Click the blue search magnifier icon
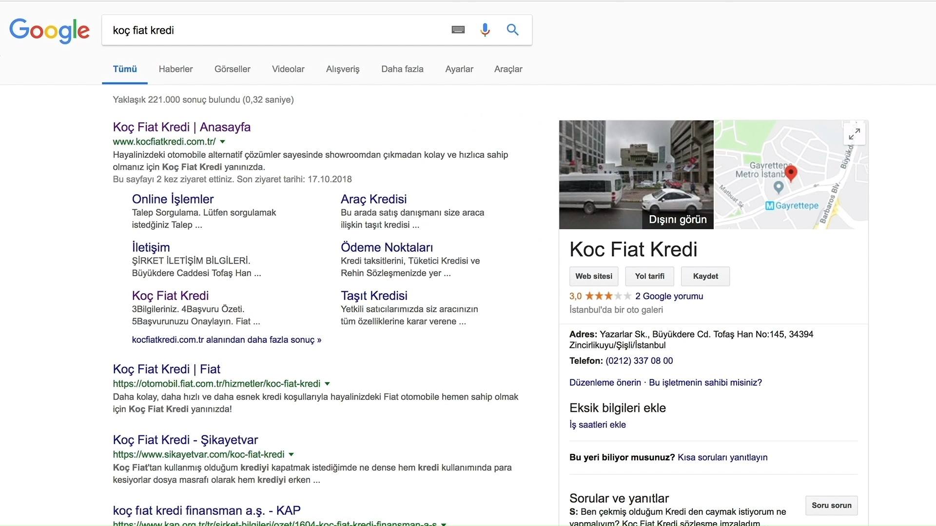936x526 pixels. 512,30
